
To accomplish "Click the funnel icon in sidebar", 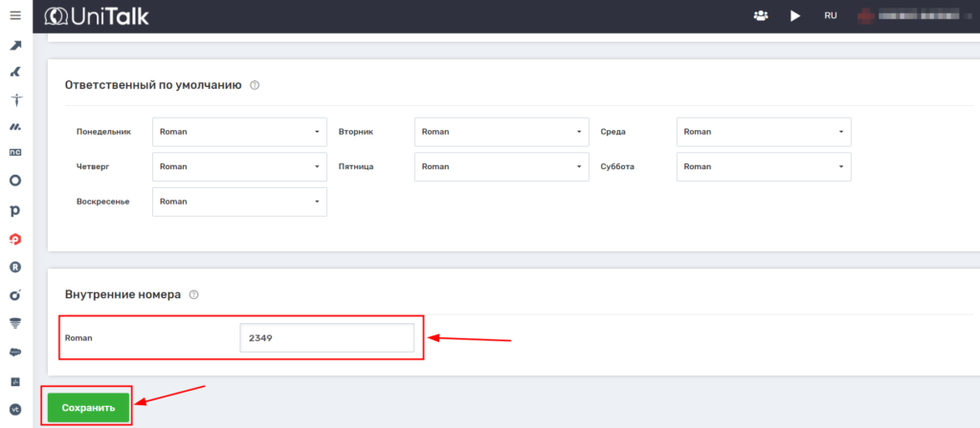I will (x=15, y=323).
